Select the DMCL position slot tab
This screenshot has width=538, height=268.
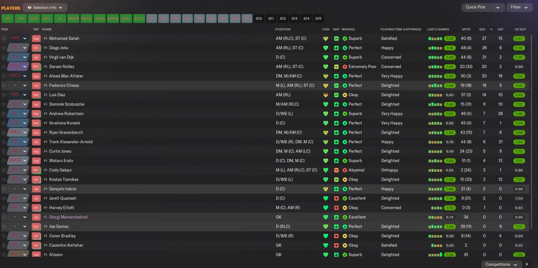point(86,18)
